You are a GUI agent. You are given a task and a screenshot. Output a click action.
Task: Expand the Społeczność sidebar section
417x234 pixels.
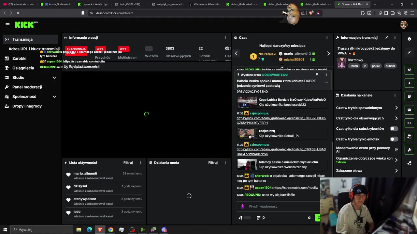(x=54, y=97)
